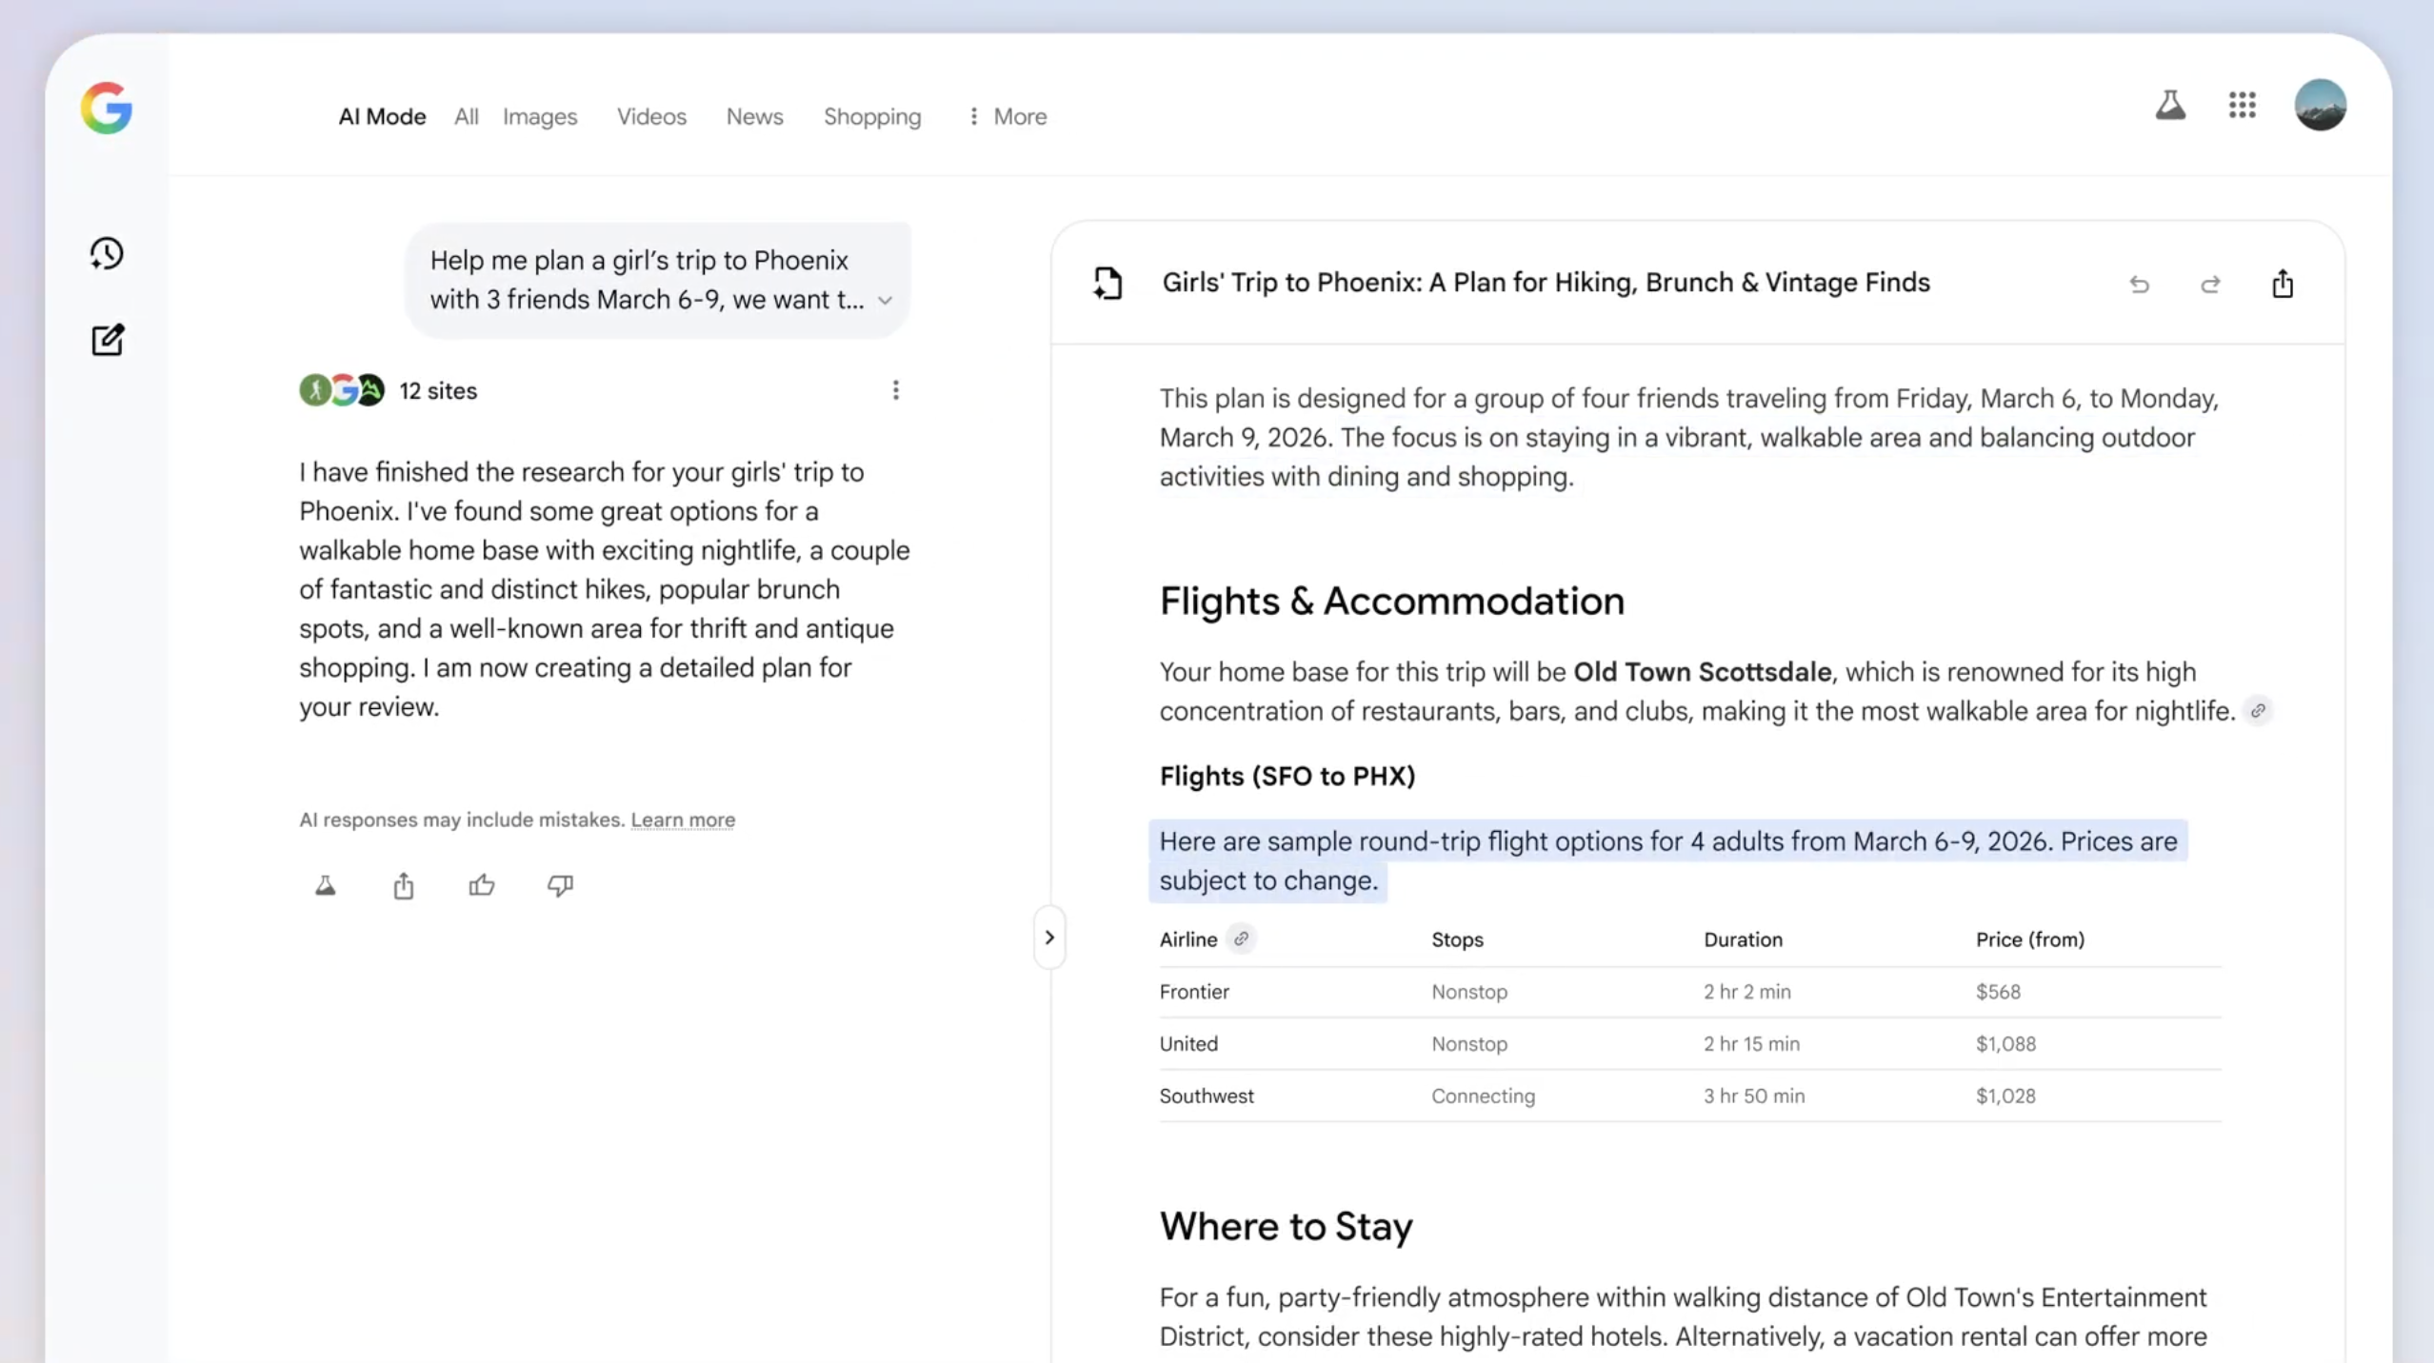This screenshot has width=2434, height=1363.
Task: Open the Learn more link
Action: pyautogui.click(x=683, y=820)
